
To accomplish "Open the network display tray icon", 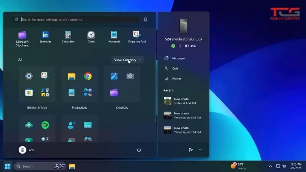I will 278,166.
